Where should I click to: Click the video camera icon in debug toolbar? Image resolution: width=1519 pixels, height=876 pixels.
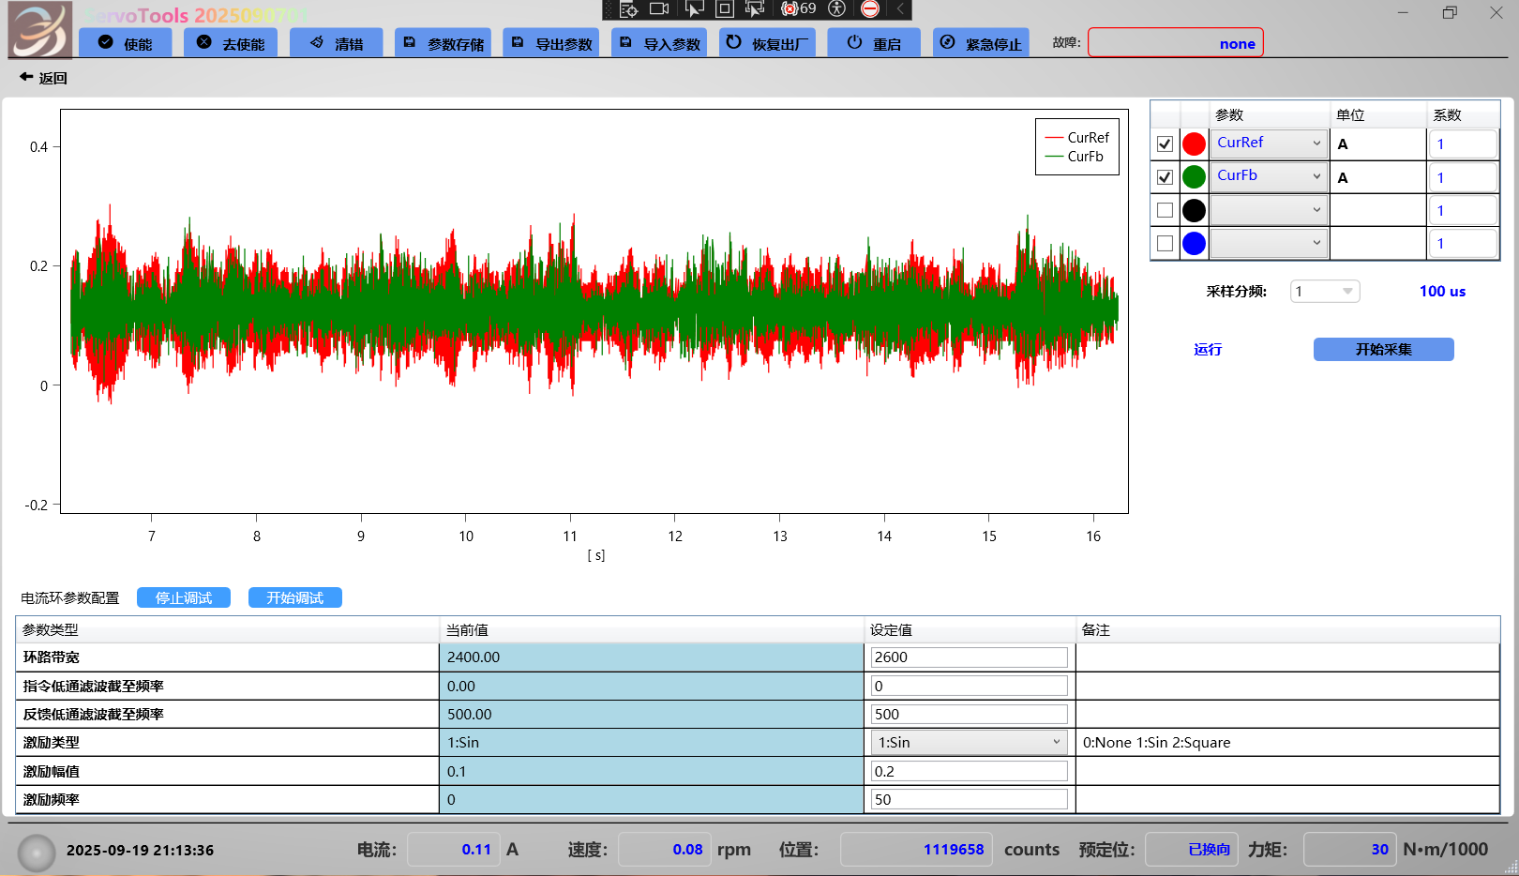(x=659, y=9)
